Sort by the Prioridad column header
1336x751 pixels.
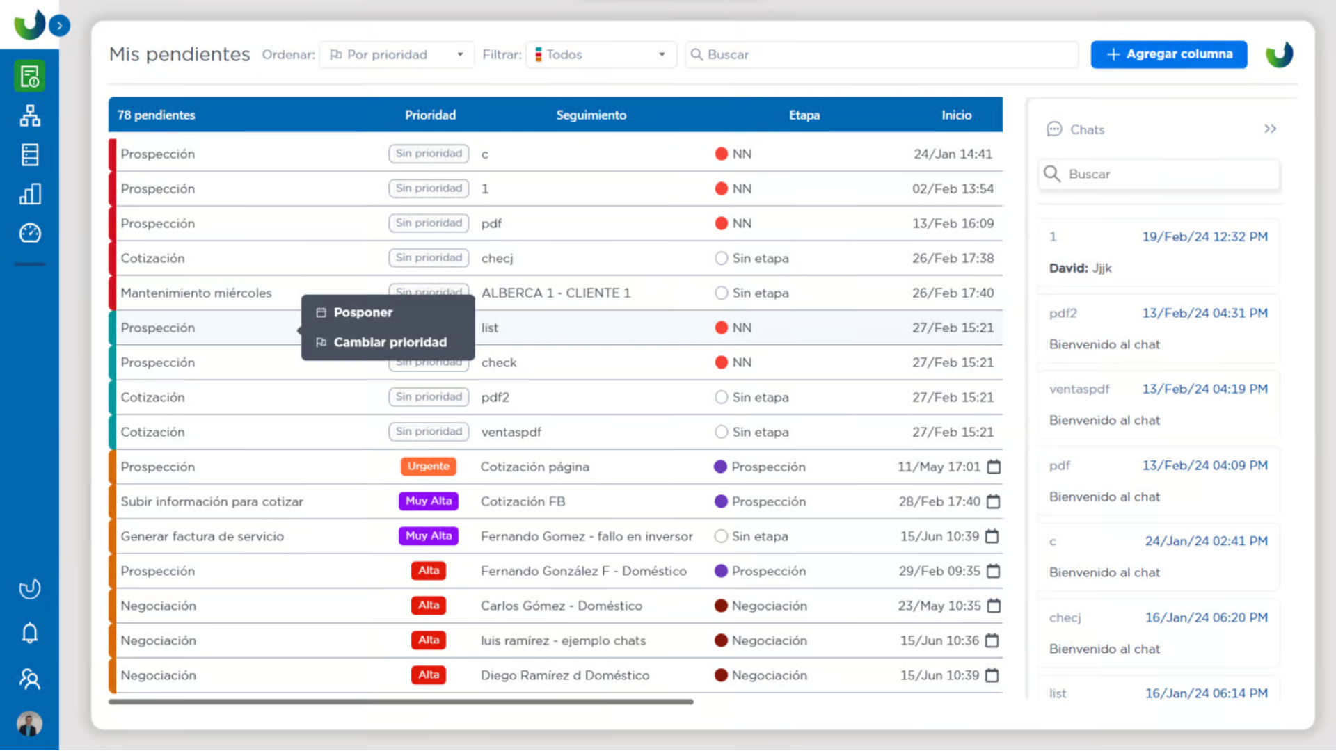pos(431,115)
